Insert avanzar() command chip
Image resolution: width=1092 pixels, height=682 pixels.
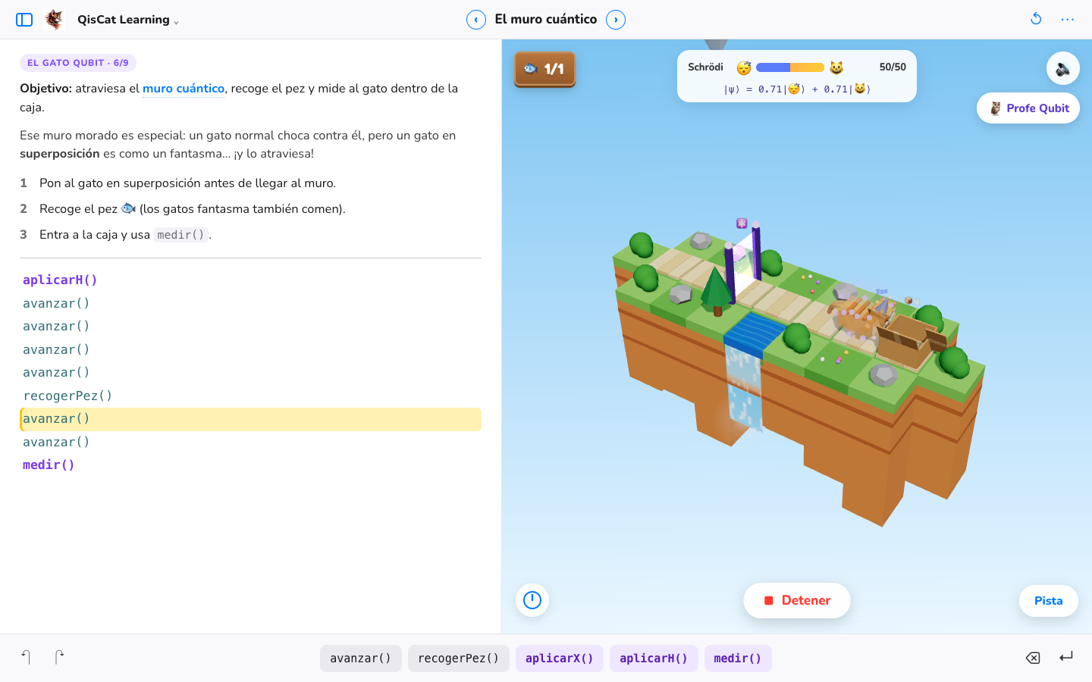point(361,659)
